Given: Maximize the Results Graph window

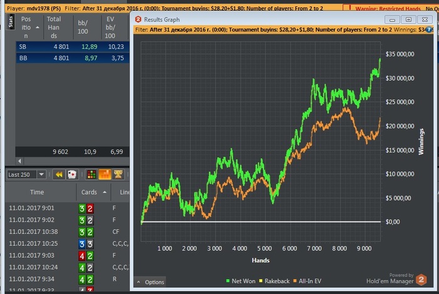Looking at the screenshot, I should [408, 19].
